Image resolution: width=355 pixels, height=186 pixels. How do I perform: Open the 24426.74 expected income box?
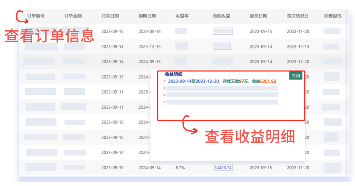pyautogui.click(x=223, y=167)
